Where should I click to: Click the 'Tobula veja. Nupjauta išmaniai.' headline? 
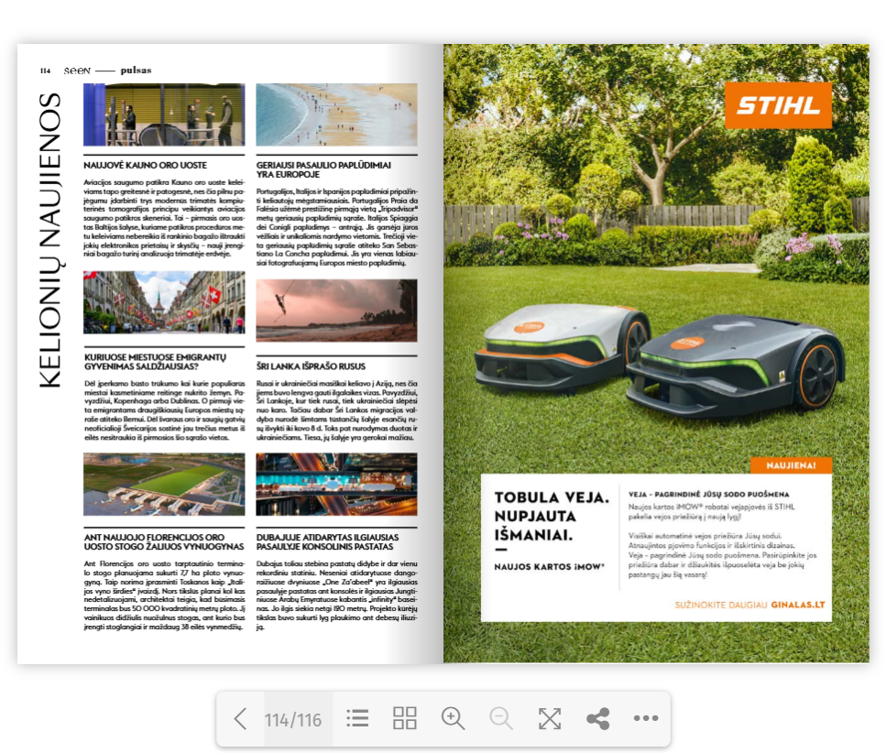pyautogui.click(x=552, y=516)
